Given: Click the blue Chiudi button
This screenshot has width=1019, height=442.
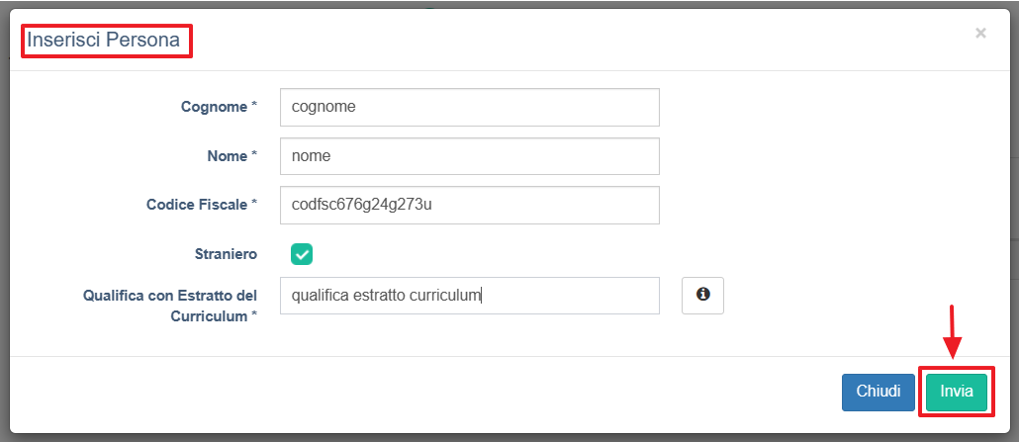Looking at the screenshot, I should (879, 392).
